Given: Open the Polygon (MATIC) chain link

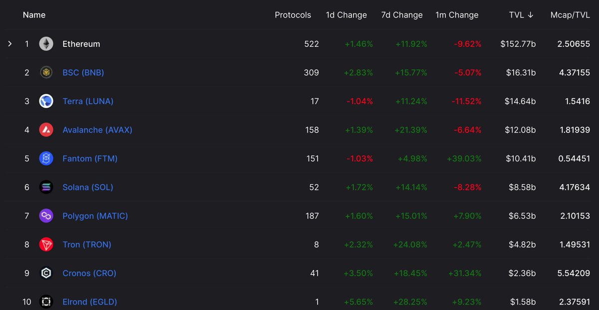Looking at the screenshot, I should click(95, 216).
